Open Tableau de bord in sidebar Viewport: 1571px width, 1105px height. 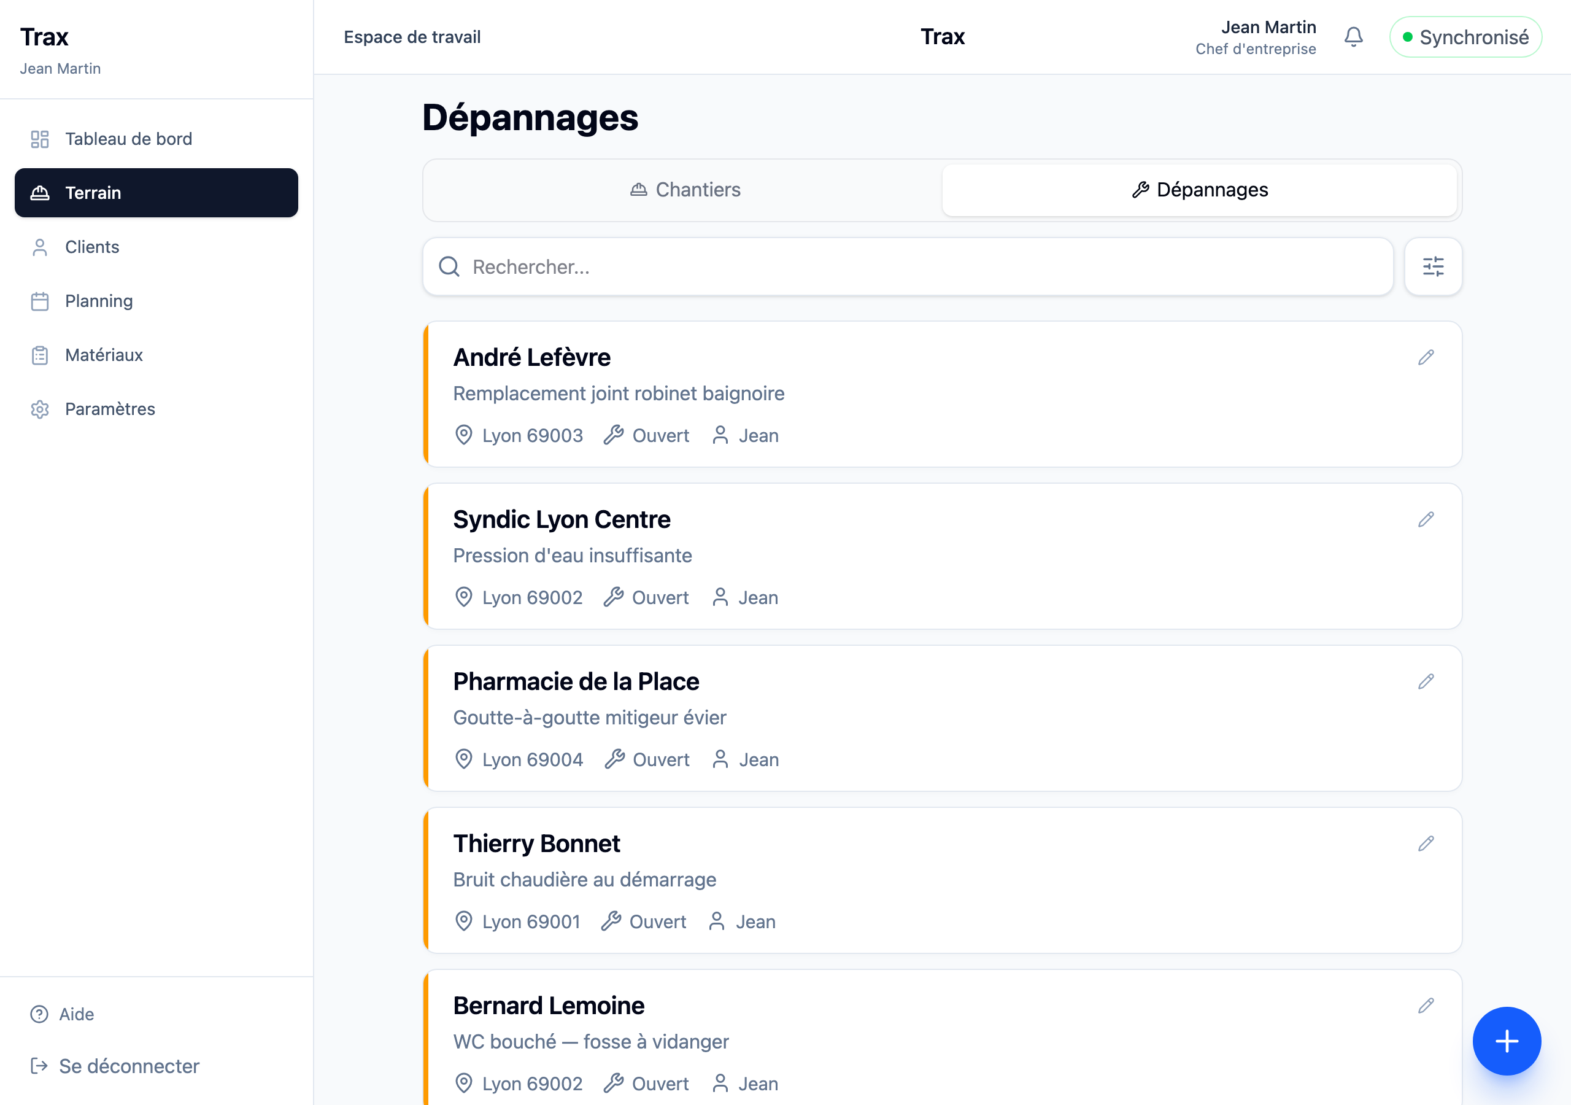[156, 139]
